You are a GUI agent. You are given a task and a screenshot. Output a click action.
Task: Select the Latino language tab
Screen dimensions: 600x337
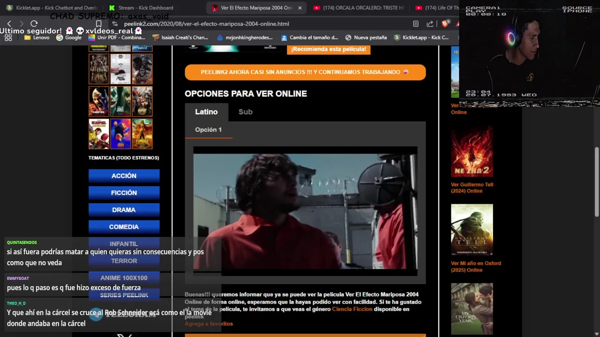206,112
